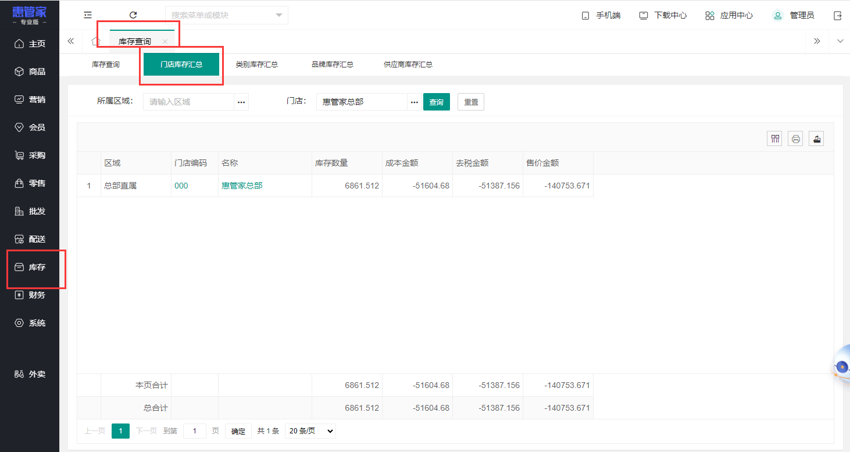Focus the 门店 input field

362,102
